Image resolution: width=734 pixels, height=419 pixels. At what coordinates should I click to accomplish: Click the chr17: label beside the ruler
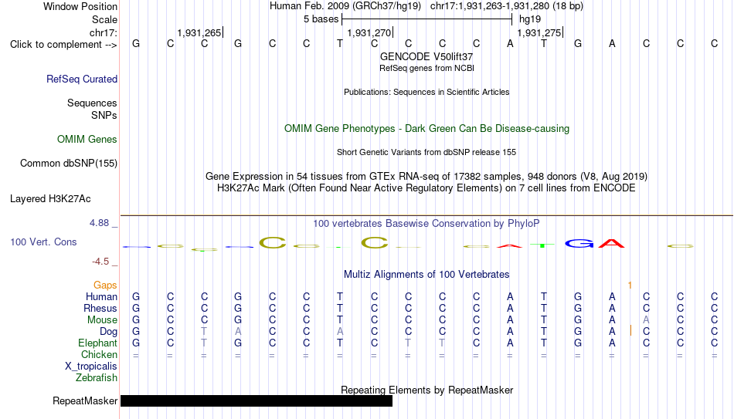[103, 32]
